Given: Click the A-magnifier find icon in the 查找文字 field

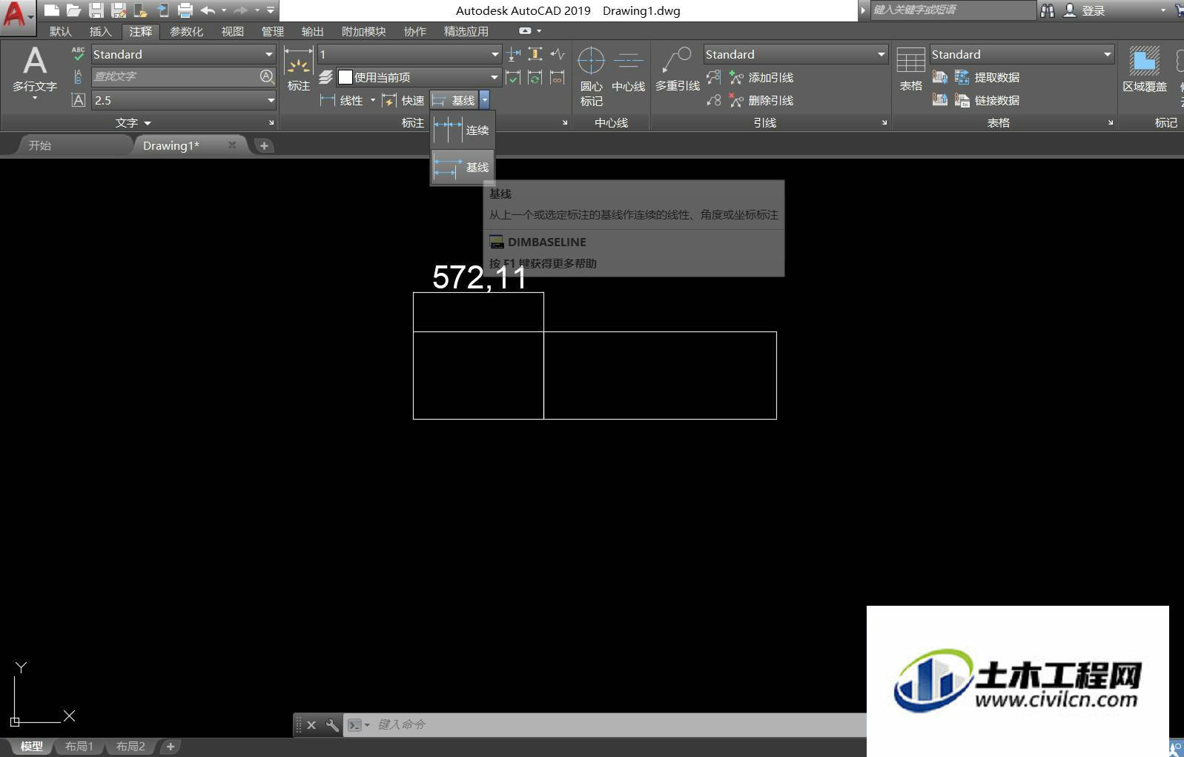Looking at the screenshot, I should coord(266,76).
